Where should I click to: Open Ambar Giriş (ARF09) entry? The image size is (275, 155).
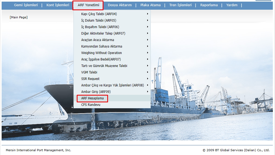(96, 92)
